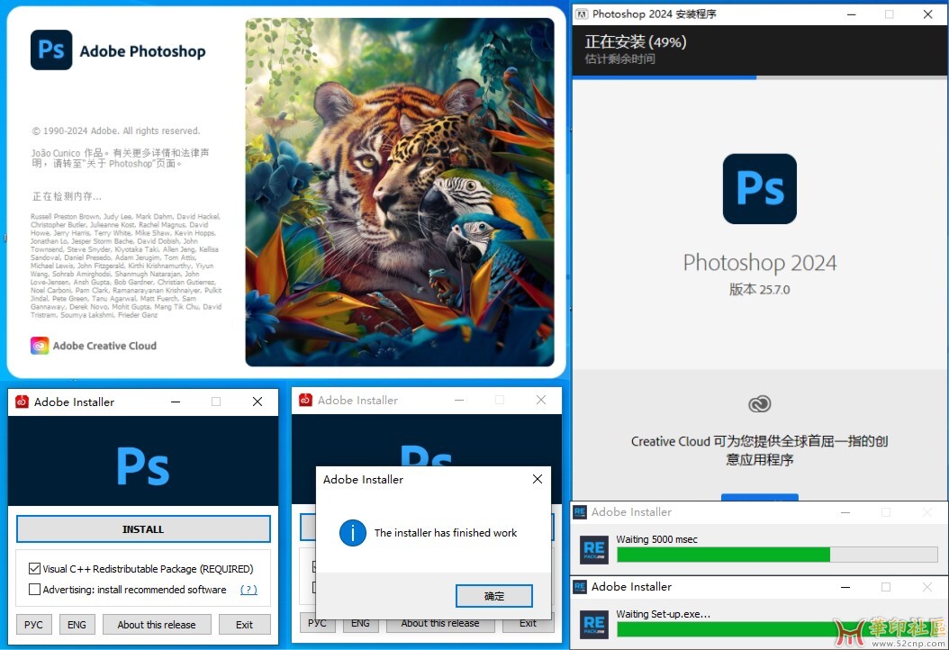This screenshot has height=650, width=949.
Task: Click the 版本 25.7.0 version text
Action: click(760, 289)
